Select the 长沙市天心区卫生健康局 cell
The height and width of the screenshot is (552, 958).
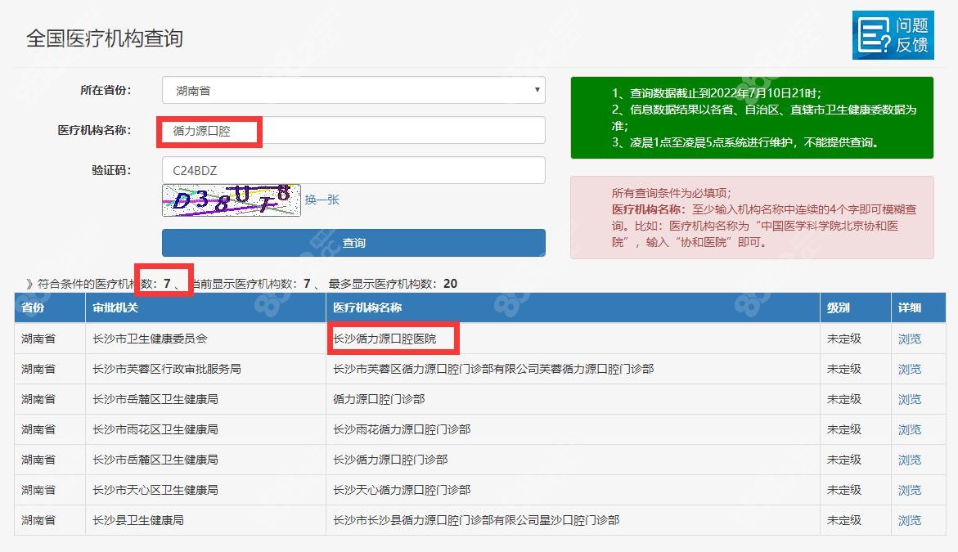click(205, 491)
